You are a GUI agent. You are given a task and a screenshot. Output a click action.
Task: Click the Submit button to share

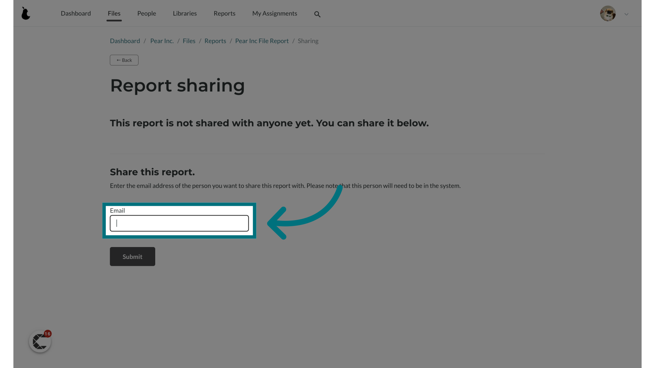(x=132, y=257)
